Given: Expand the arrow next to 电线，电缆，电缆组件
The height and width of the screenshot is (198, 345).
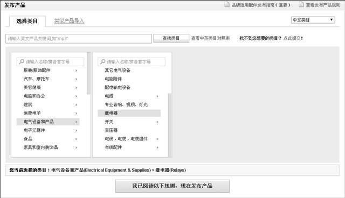Looking at the screenshot, I should tap(157, 139).
